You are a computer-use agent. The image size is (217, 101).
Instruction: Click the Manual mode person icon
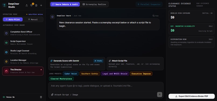[x=29, y=20]
